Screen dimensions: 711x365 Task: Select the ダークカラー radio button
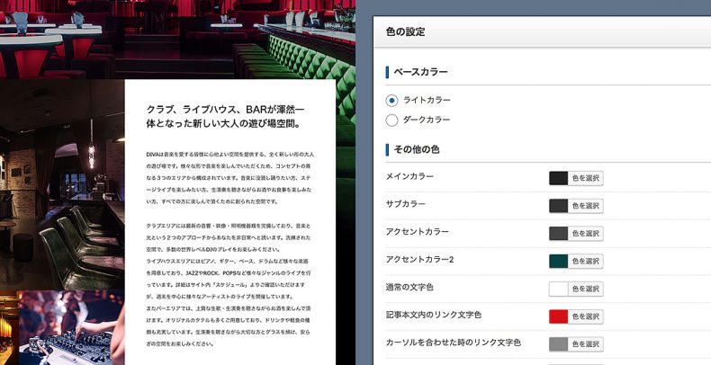391,120
